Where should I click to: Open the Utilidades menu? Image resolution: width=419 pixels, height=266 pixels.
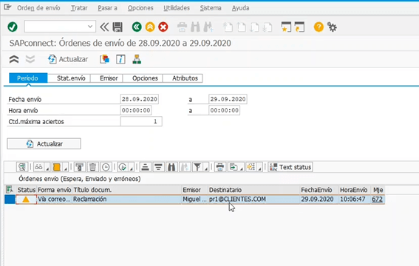[177, 8]
